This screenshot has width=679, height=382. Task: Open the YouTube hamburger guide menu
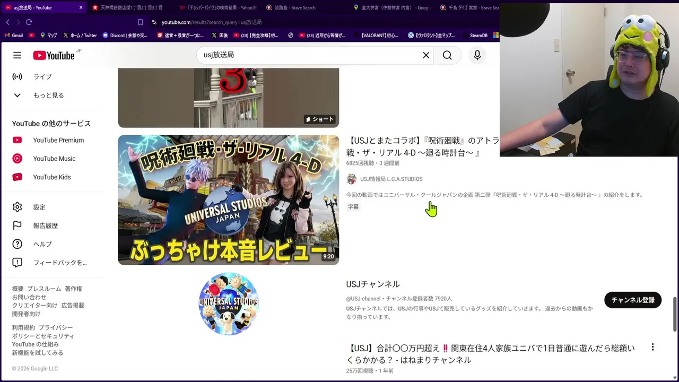(18, 55)
